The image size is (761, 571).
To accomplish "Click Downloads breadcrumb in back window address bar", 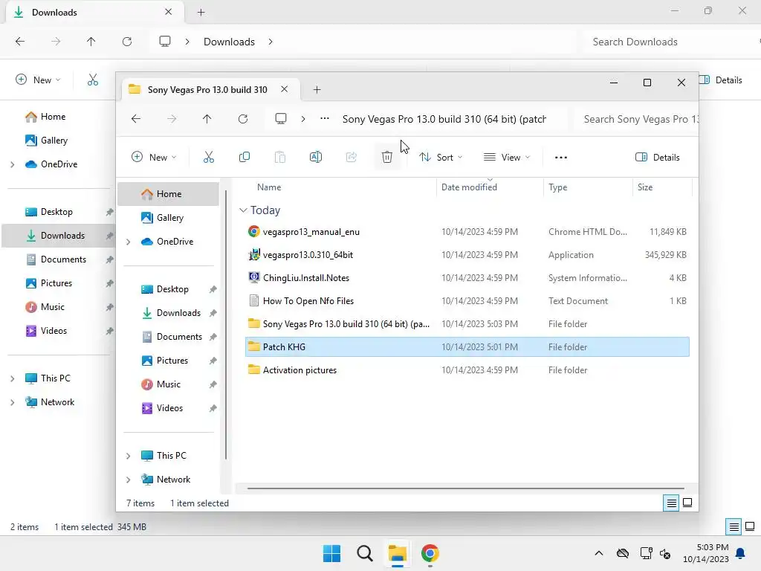I will tap(229, 42).
